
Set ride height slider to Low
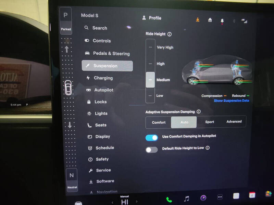point(150,96)
